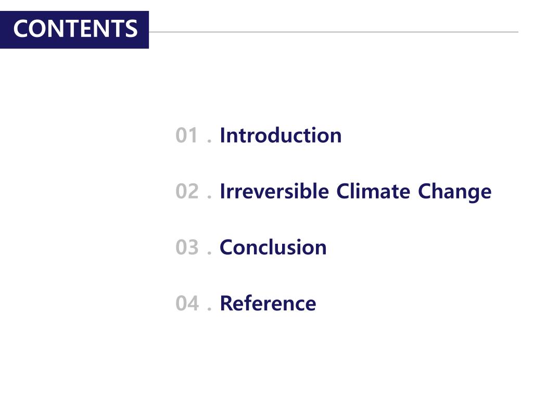Click the dark navy box behind CONTENTS
The height and width of the screenshot is (400, 533).
click(x=74, y=30)
